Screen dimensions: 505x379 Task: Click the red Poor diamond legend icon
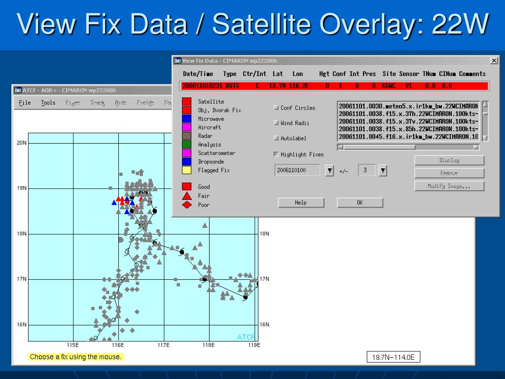coord(187,205)
